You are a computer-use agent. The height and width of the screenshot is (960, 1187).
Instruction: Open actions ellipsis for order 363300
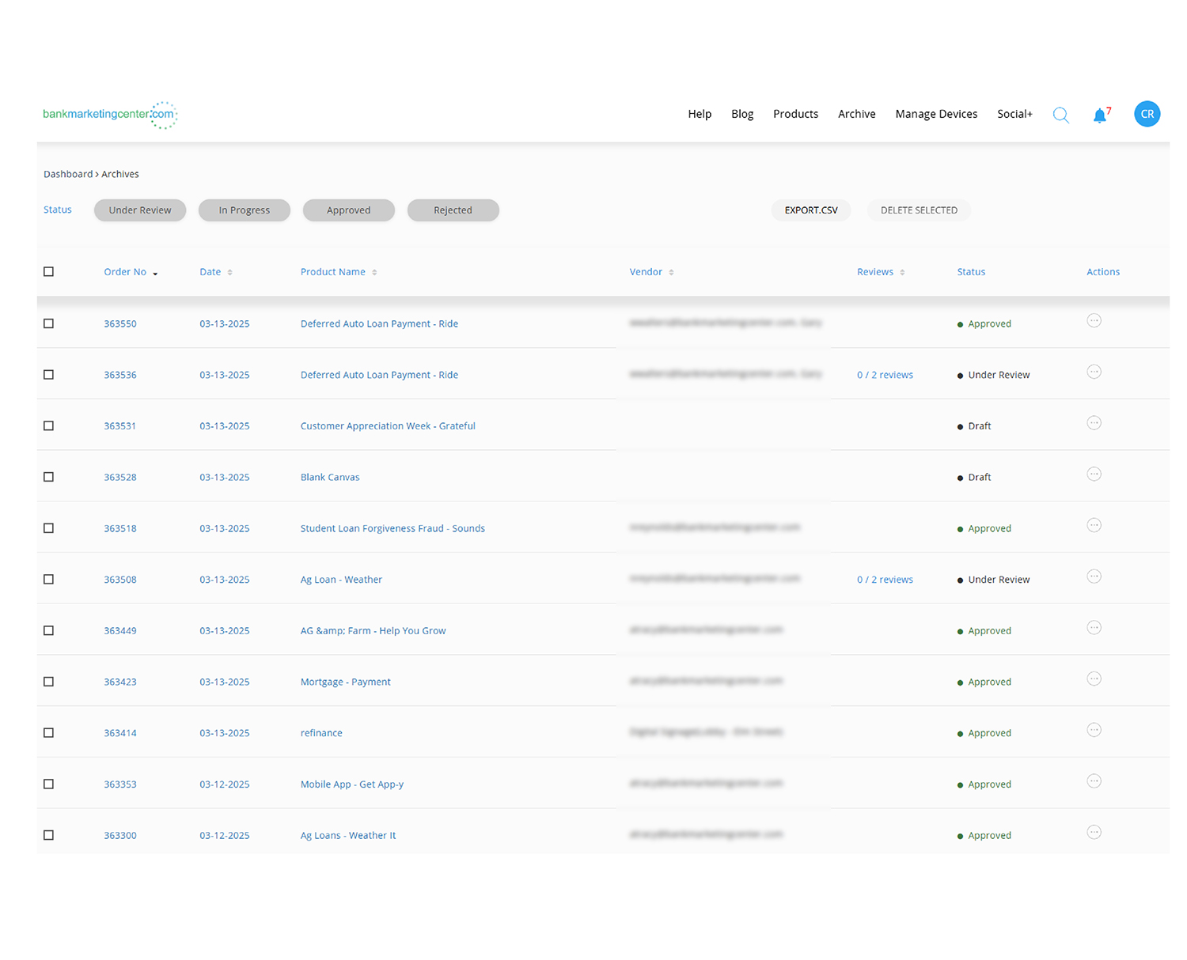[1094, 832]
